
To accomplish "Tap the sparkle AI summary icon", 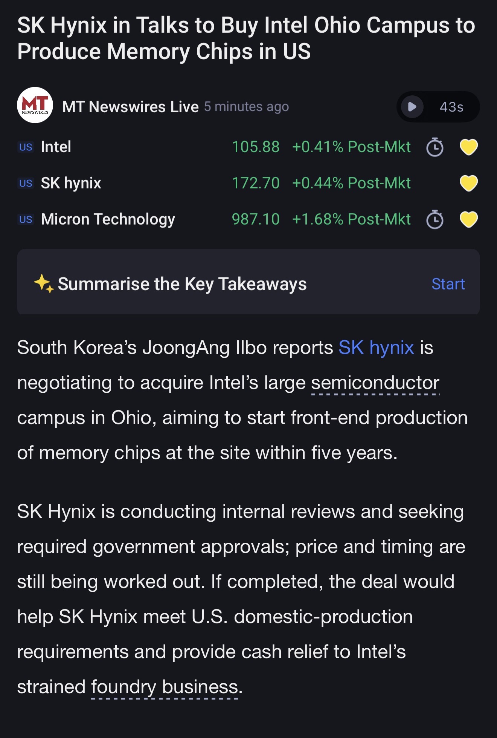I will (44, 283).
